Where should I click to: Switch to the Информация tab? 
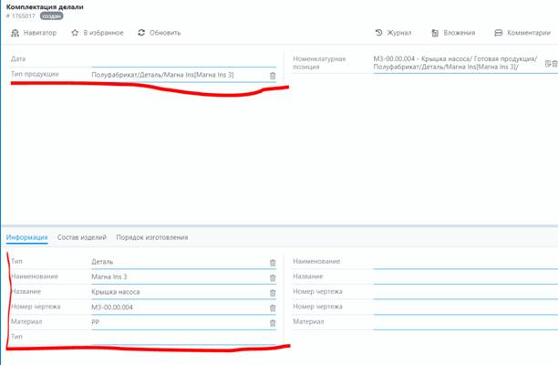coord(26,238)
